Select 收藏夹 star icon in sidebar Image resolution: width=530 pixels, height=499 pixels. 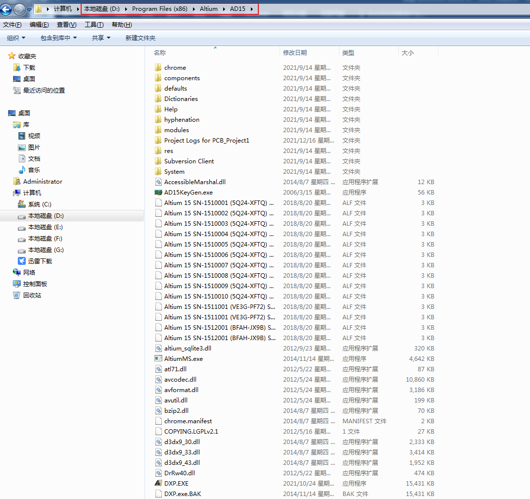coord(12,56)
